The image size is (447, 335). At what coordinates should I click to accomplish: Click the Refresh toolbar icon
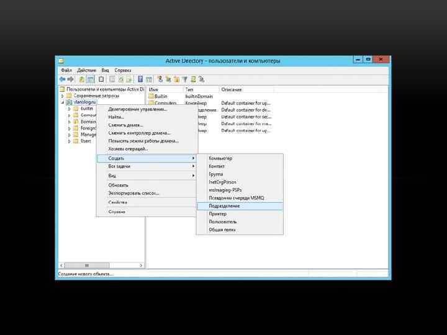click(x=120, y=79)
